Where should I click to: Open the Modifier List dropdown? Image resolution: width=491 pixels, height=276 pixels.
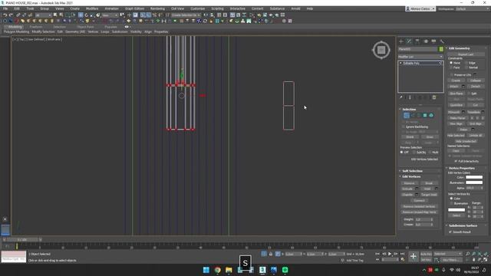click(420, 57)
